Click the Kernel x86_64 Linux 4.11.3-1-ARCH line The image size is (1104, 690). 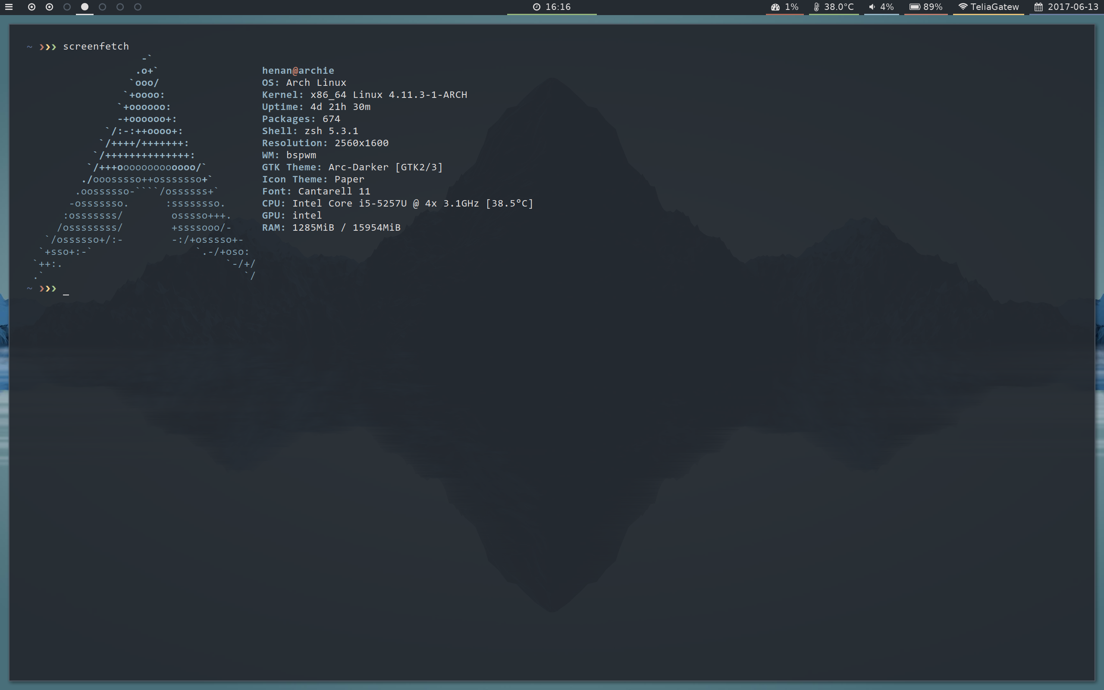364,95
